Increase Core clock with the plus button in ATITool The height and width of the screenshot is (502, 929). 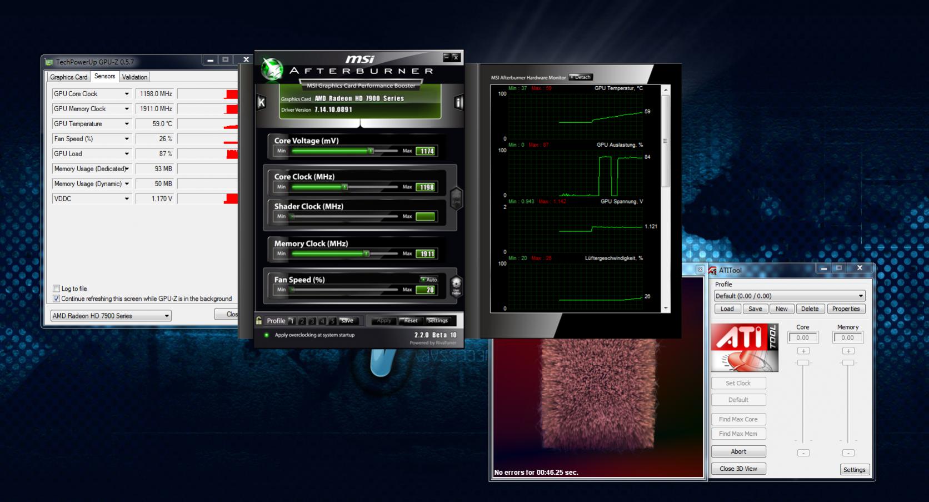[x=803, y=351]
